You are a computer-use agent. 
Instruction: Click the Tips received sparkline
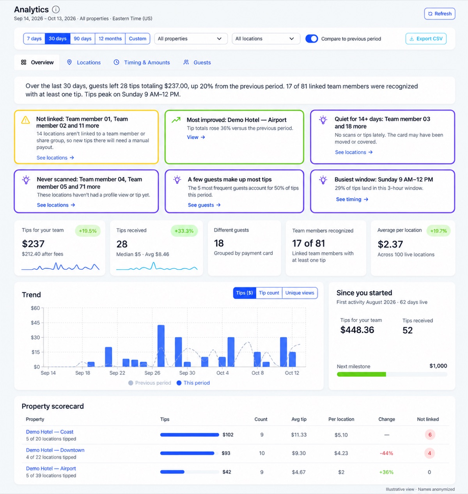point(157,266)
